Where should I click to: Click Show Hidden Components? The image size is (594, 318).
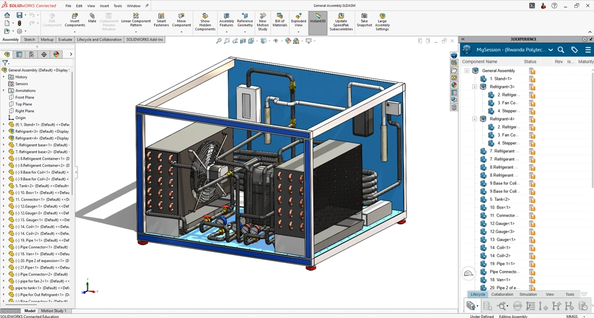point(205,22)
